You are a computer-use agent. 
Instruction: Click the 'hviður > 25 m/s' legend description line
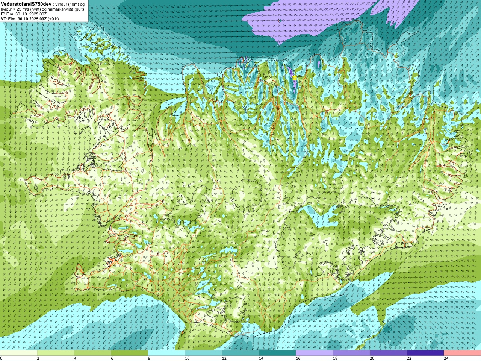tap(42, 9)
